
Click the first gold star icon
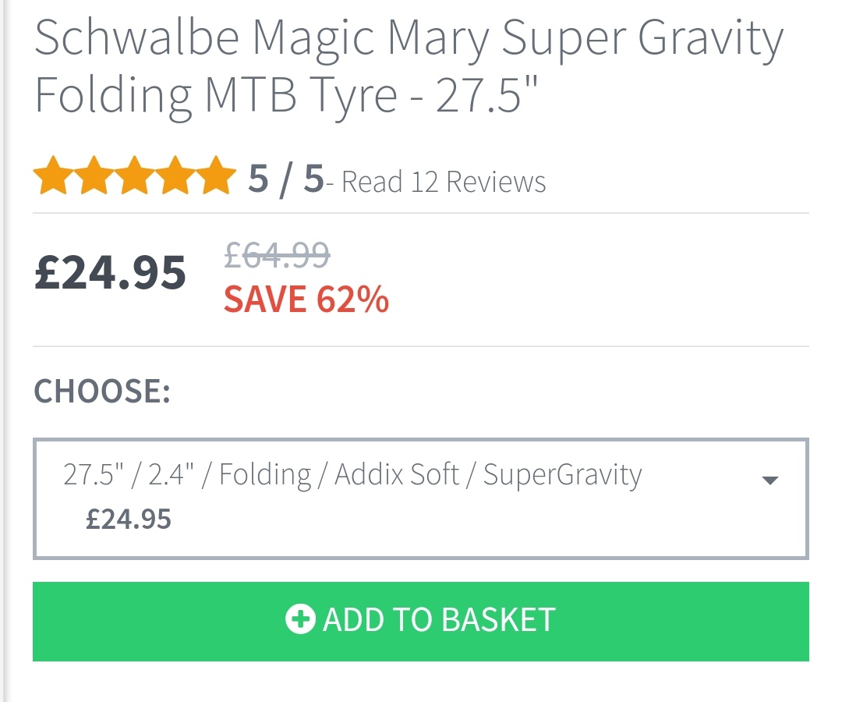click(52, 178)
